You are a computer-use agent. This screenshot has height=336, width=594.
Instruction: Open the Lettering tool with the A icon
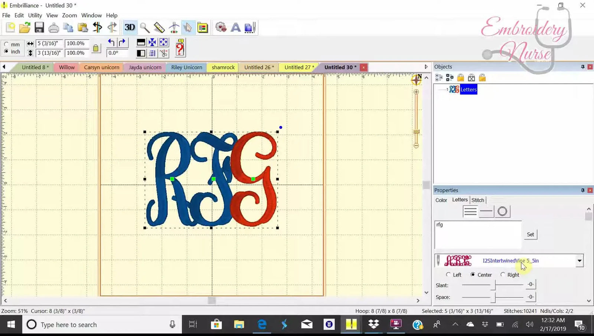click(x=235, y=27)
